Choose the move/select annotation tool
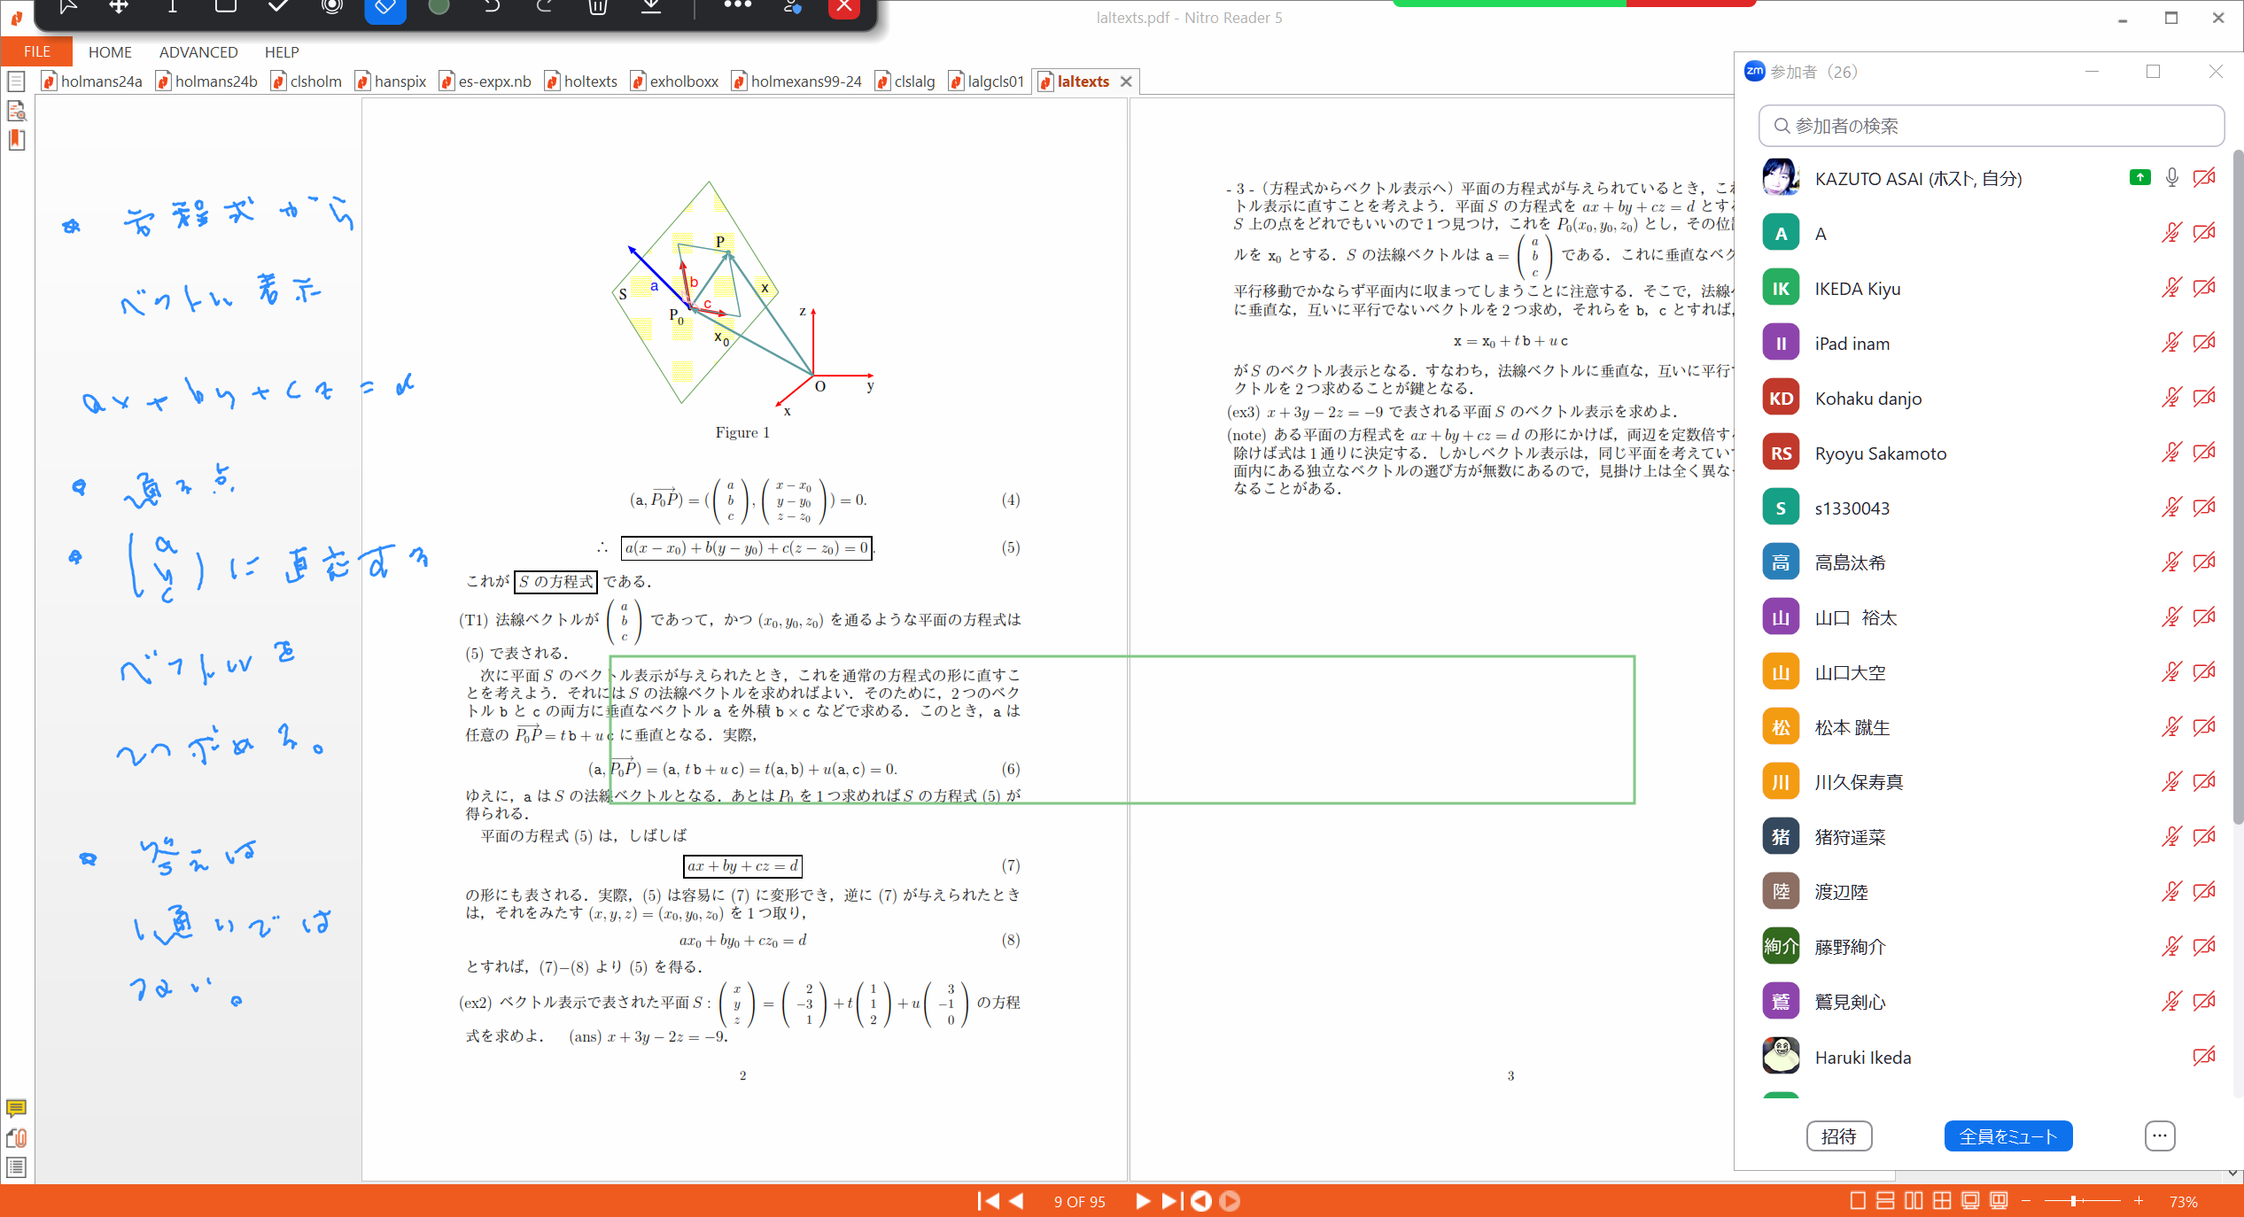 119,7
